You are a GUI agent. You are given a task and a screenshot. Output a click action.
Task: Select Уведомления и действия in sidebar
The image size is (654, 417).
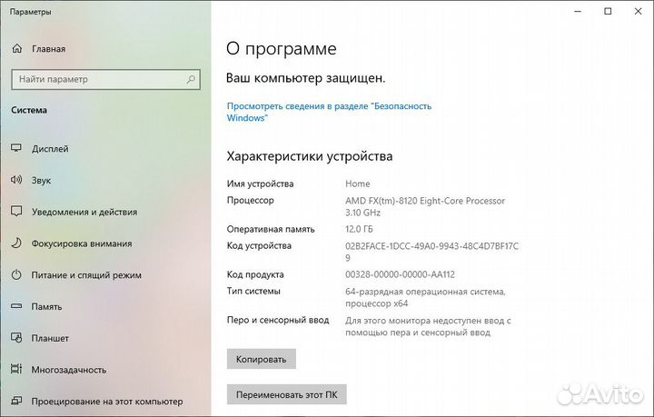coord(84,213)
